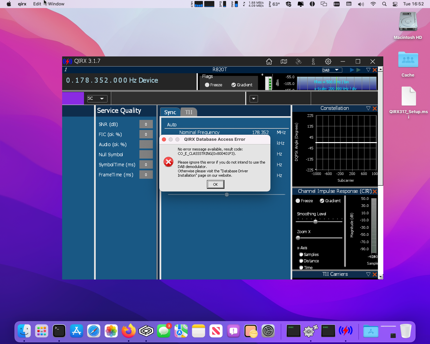The image size is (430, 344).
Task: Open Messages with 3 unread badge
Action: (x=164, y=331)
